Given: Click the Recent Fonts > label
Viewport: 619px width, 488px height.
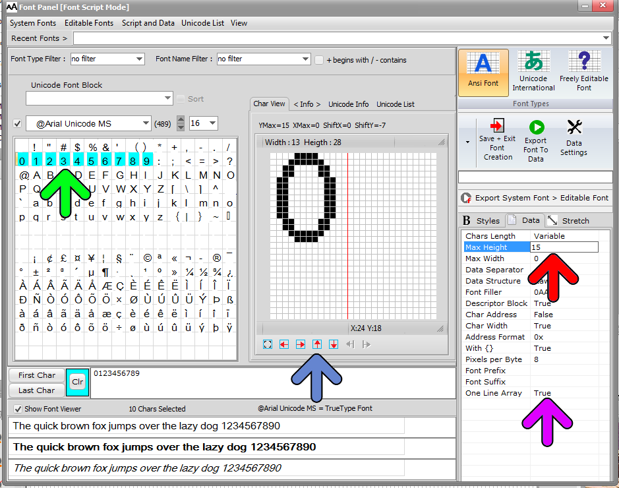Looking at the screenshot, I should pos(39,38).
